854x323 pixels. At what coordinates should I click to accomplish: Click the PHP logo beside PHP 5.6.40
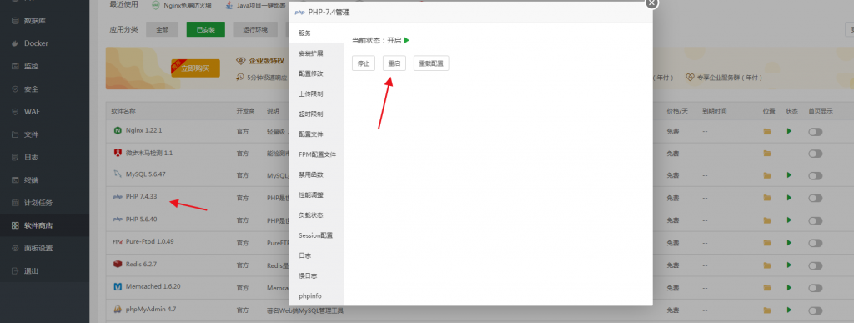pos(117,220)
